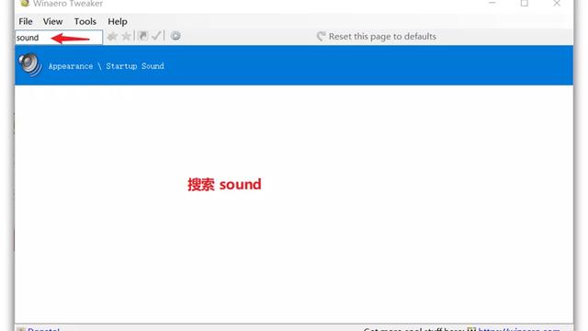Select Appearance \ Startup Sound search result
The height and width of the screenshot is (331, 588).
click(x=294, y=65)
